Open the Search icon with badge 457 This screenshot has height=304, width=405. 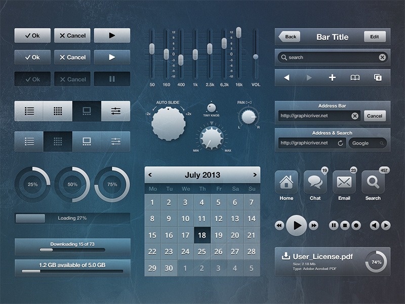373,182
